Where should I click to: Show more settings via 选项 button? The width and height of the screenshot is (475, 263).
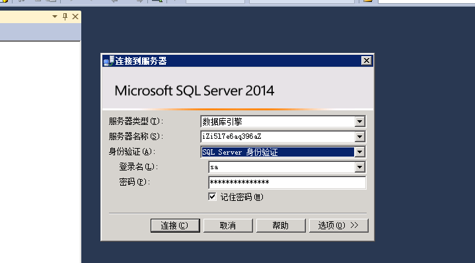[x=338, y=225]
